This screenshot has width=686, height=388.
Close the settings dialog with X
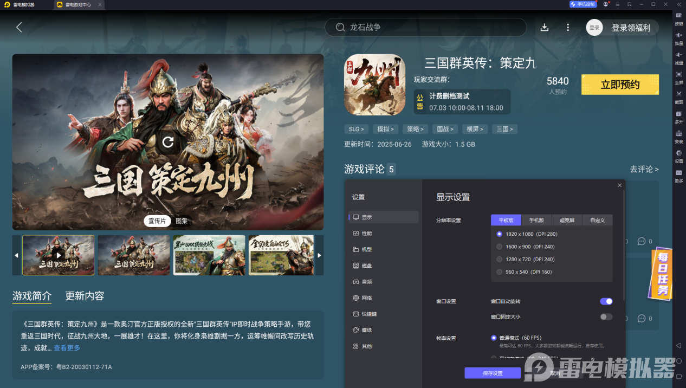(x=620, y=185)
